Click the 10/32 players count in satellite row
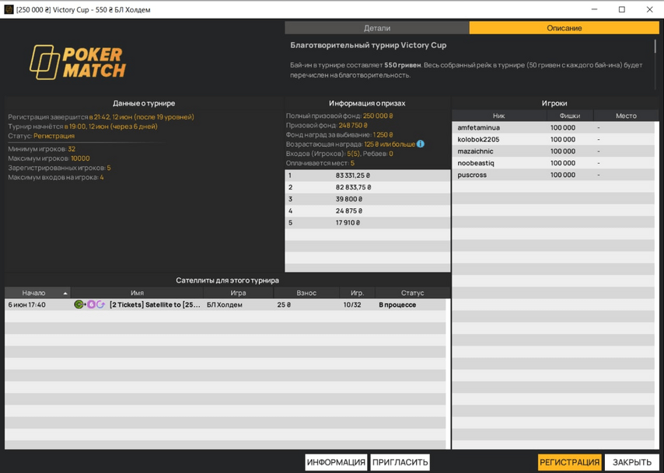Screen dimensions: 664x473 click(352, 304)
